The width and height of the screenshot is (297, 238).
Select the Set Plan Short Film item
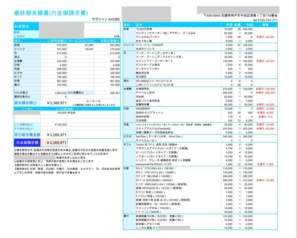click(x=159, y=136)
